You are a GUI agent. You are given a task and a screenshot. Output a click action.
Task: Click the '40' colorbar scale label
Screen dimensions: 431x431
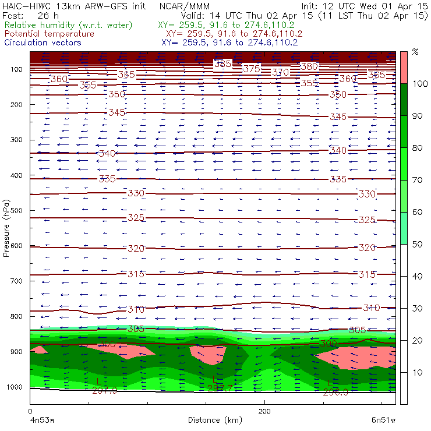pyautogui.click(x=417, y=276)
